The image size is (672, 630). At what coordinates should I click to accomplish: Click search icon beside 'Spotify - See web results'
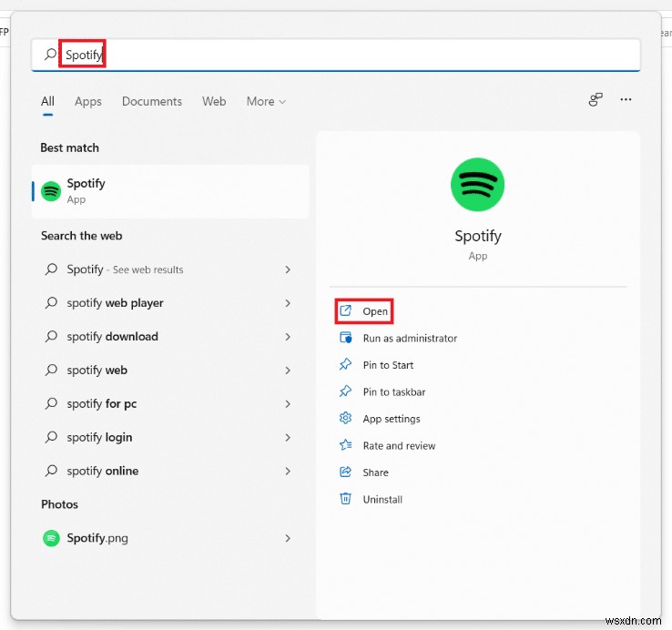[x=51, y=269]
